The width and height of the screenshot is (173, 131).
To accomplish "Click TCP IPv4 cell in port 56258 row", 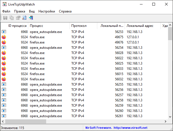I will tap(78, 100).
